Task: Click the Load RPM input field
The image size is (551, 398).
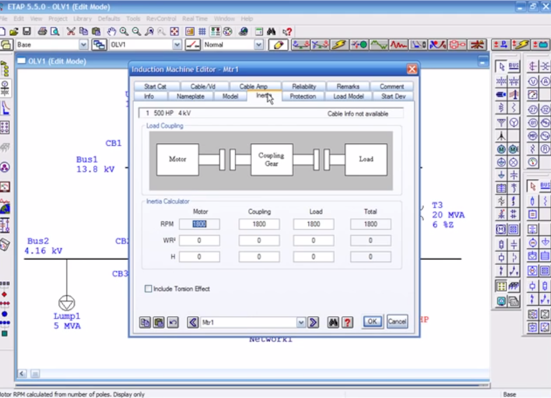Action: tap(313, 224)
